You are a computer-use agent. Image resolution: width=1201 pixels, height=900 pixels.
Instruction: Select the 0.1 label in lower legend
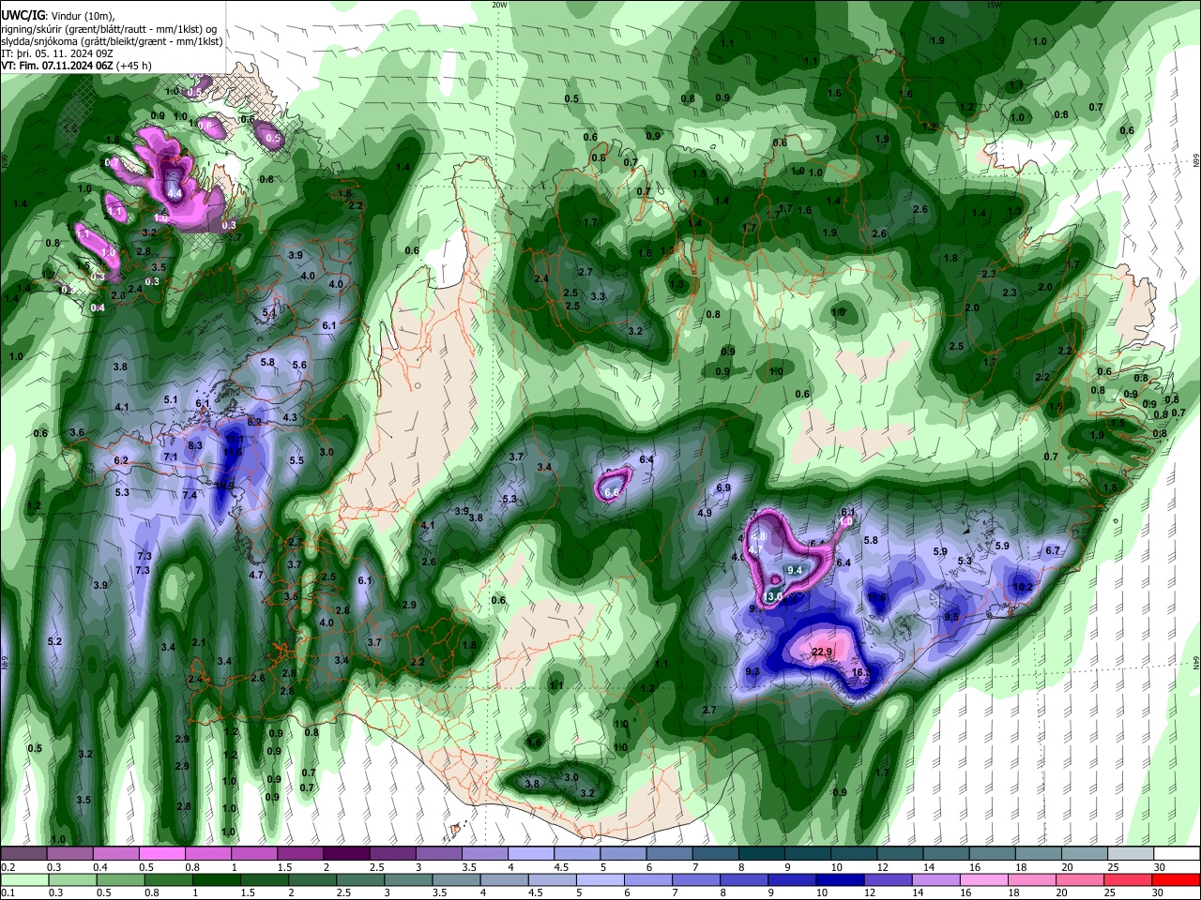coord(8,893)
